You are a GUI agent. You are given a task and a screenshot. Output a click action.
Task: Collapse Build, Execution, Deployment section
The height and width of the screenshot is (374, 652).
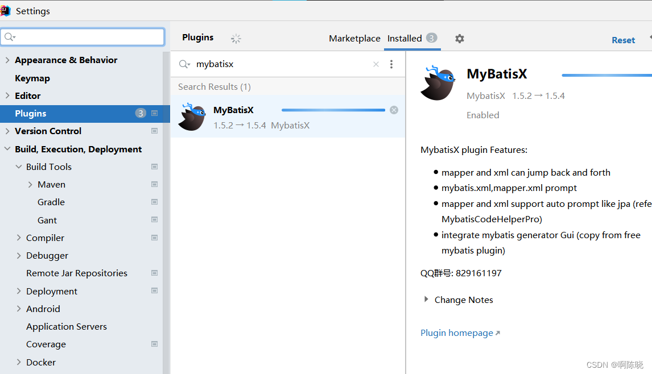point(7,149)
